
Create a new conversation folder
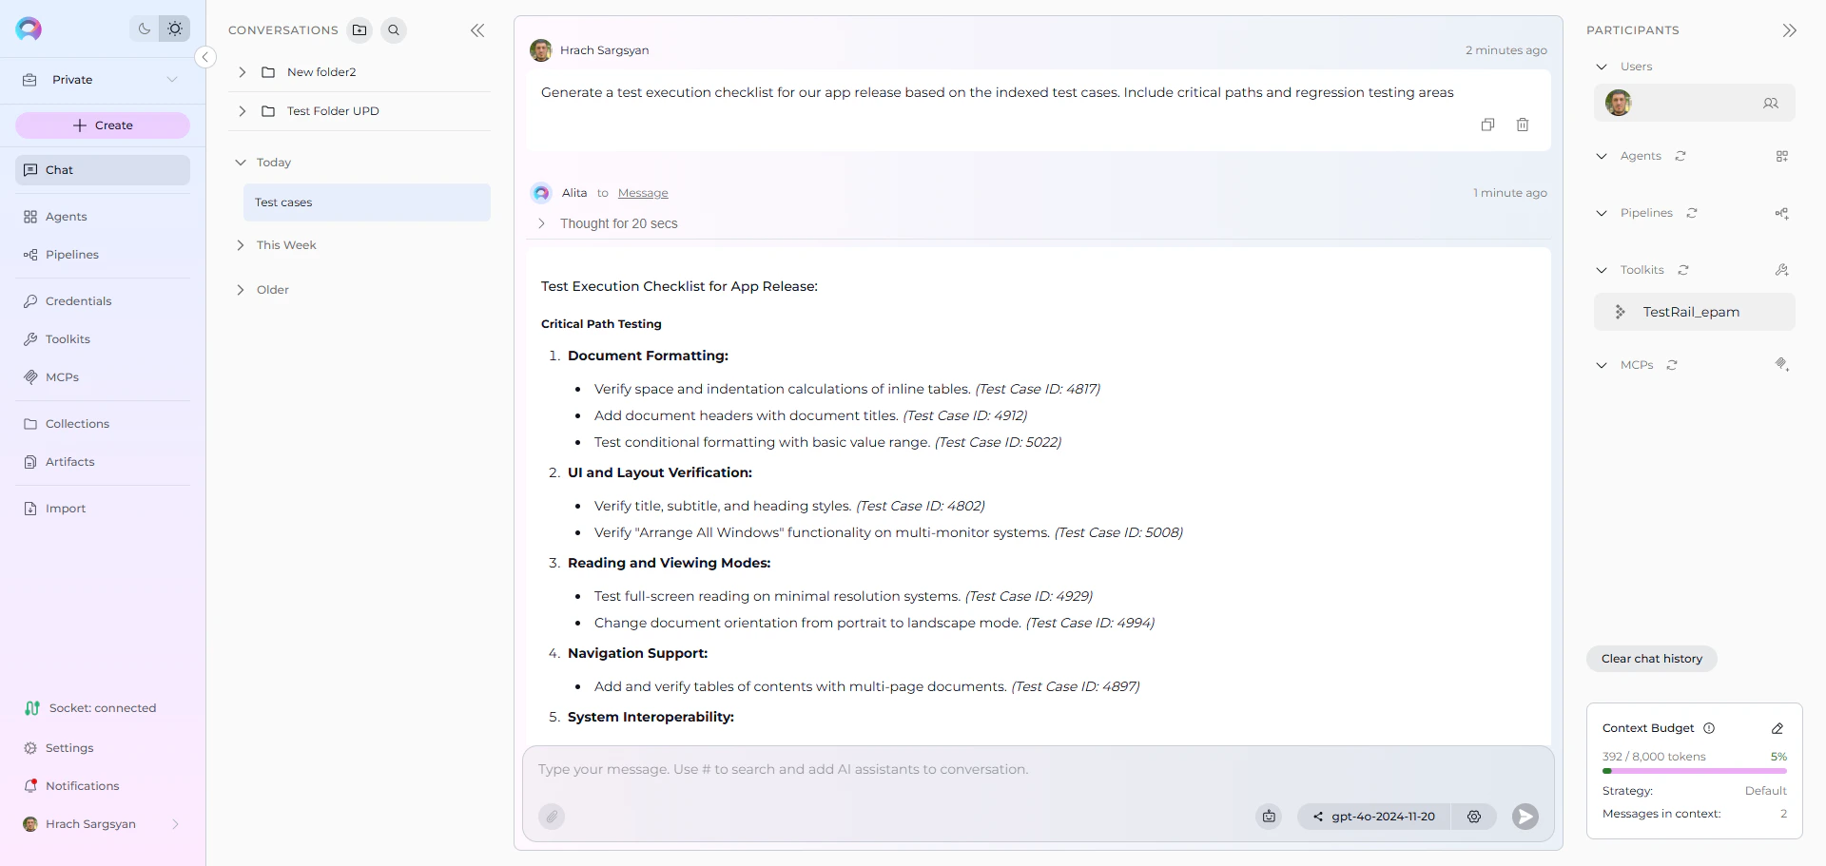359,29
